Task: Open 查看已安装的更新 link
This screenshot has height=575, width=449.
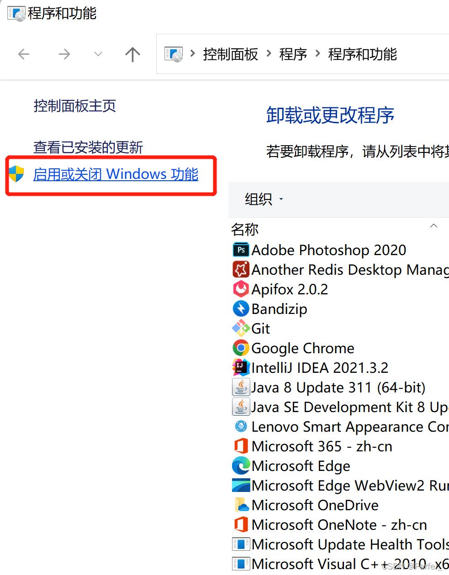Action: (x=88, y=147)
